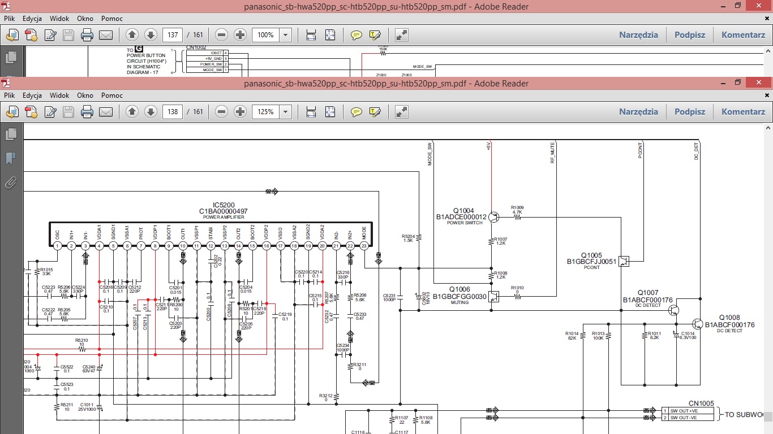Open Narzędzia pane in page 137 window

pos(638,35)
